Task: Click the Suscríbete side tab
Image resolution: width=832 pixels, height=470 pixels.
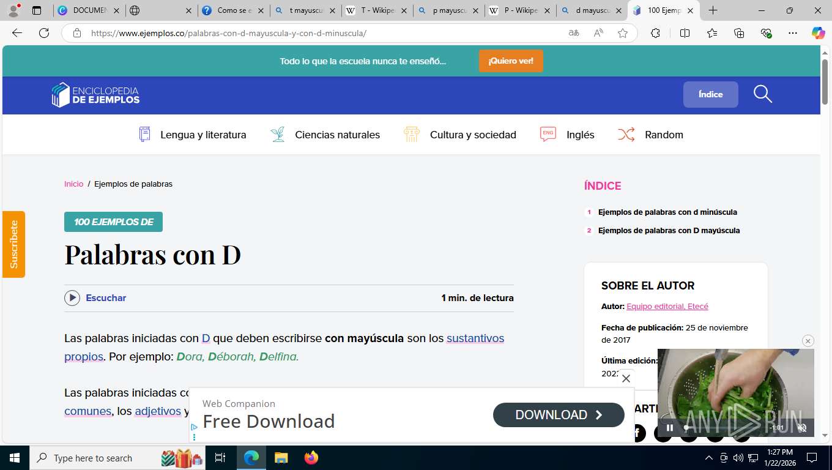Action: (13, 244)
